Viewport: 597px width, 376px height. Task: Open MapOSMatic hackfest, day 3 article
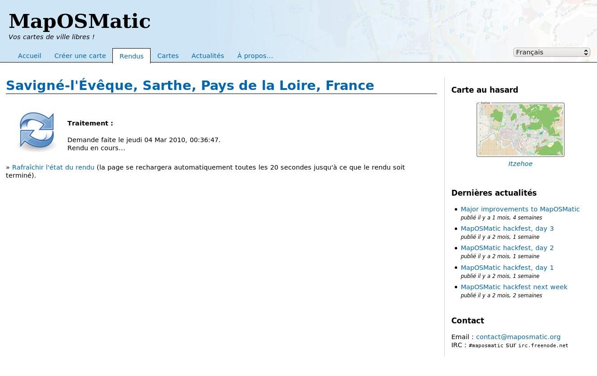coord(507,228)
